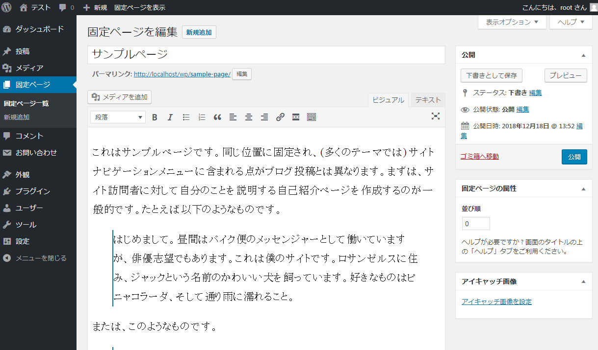
Task: Apply italic formatting to text
Action: [x=170, y=117]
